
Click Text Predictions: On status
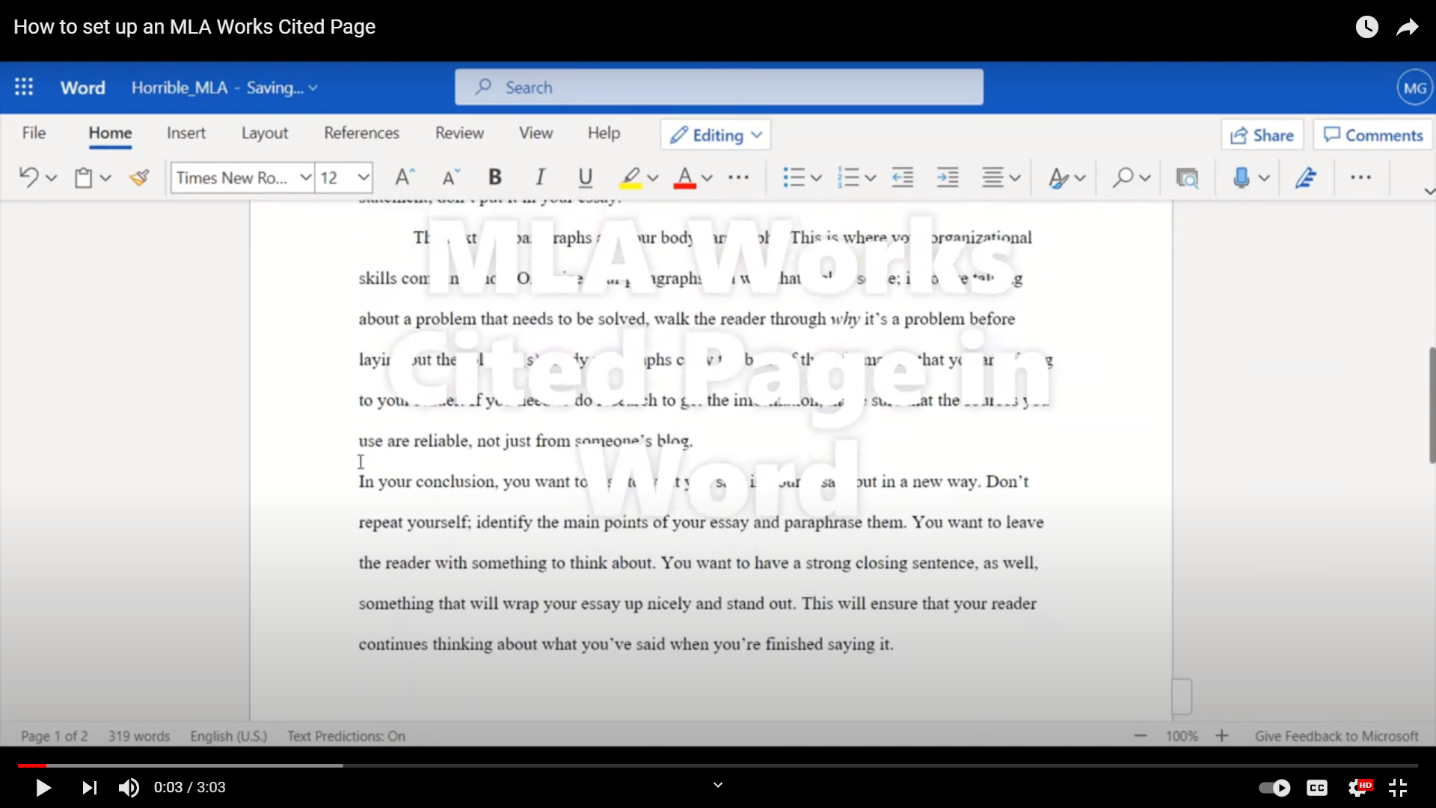pos(346,736)
